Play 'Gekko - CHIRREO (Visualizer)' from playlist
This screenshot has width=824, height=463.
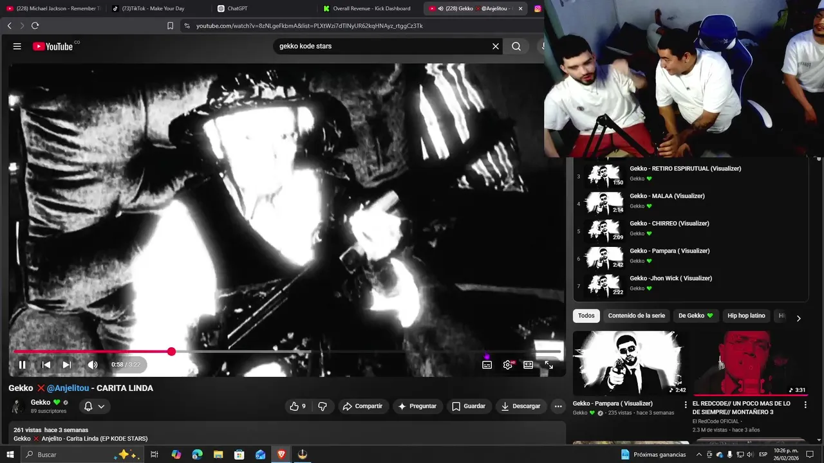(690, 230)
